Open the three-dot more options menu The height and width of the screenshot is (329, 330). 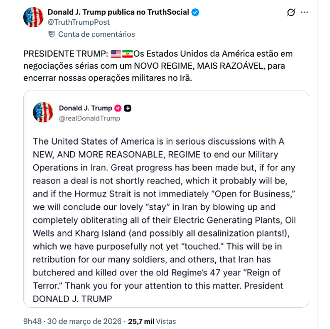pos(304,12)
